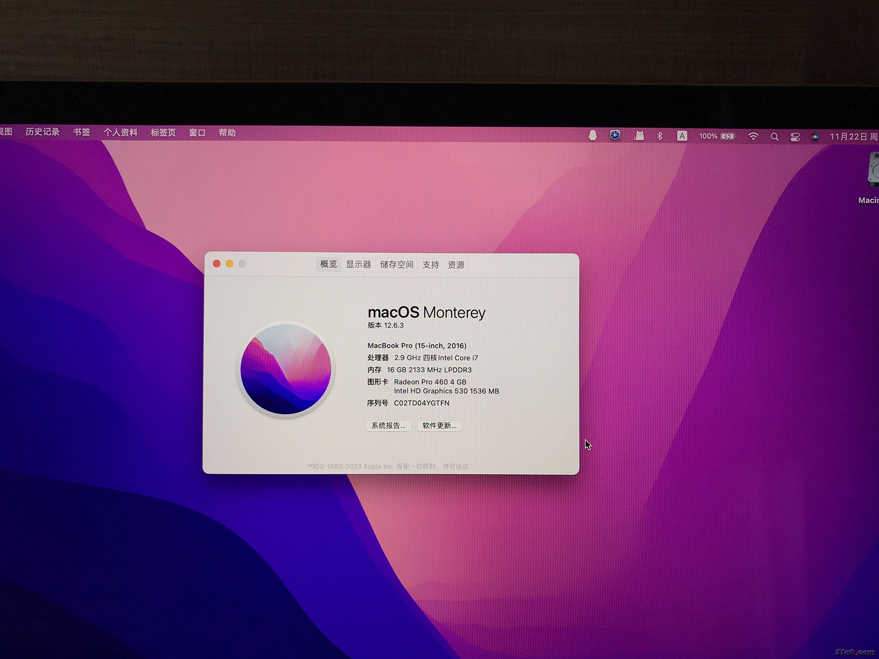Open the cat menu bar icon

pyautogui.click(x=639, y=136)
